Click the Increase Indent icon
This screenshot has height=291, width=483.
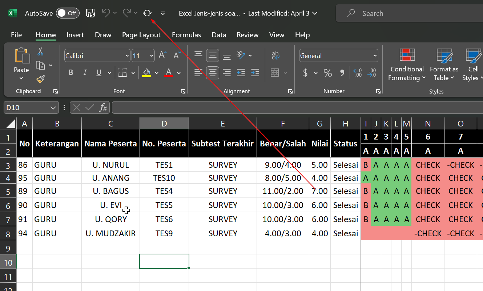point(255,73)
